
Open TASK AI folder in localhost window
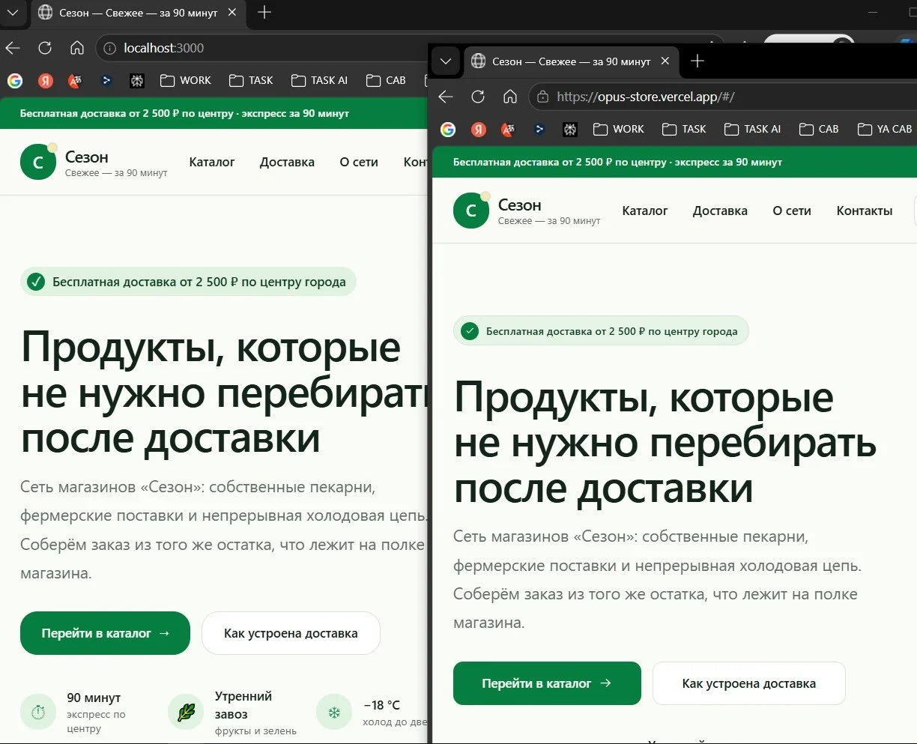[x=320, y=80]
